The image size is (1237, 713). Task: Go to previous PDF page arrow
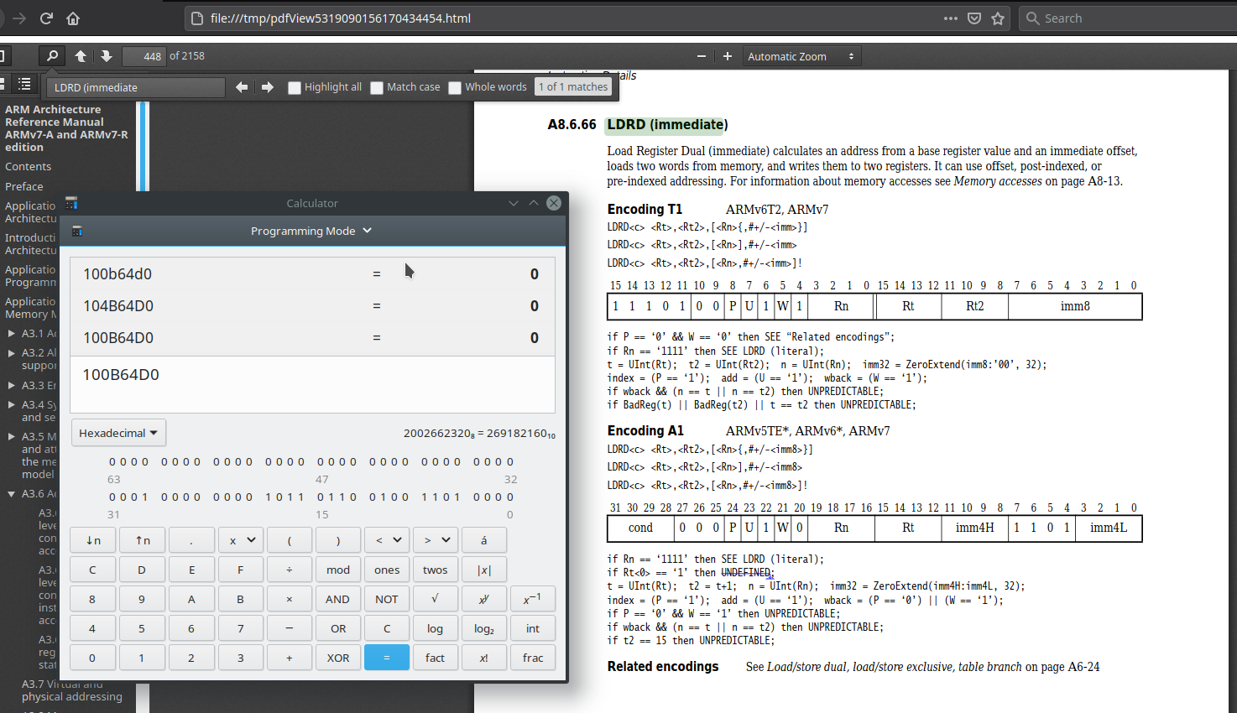[x=81, y=56]
